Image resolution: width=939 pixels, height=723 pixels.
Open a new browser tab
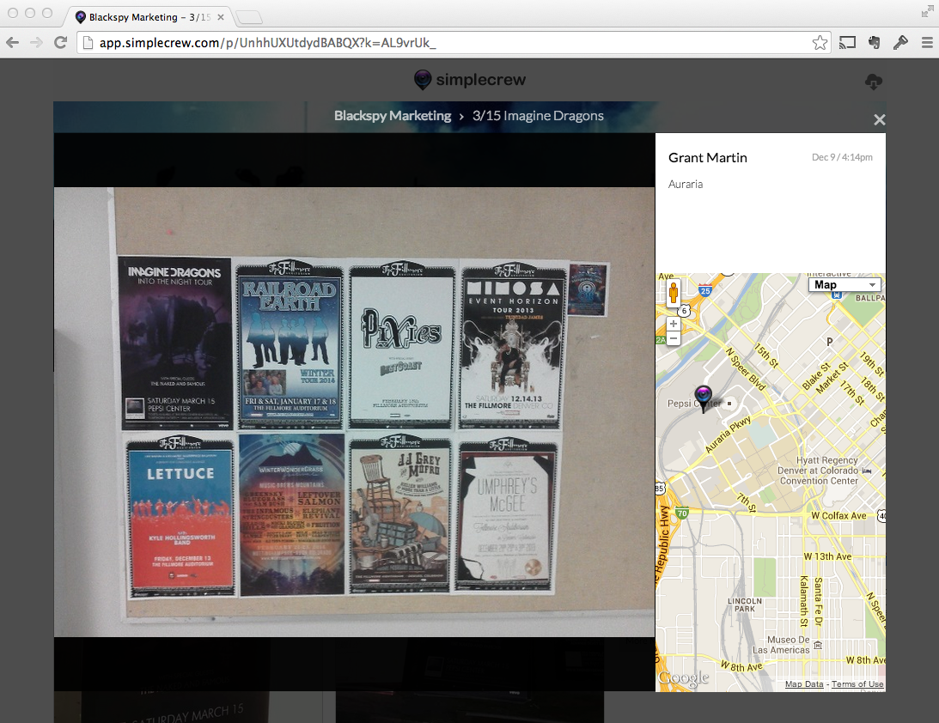(248, 17)
